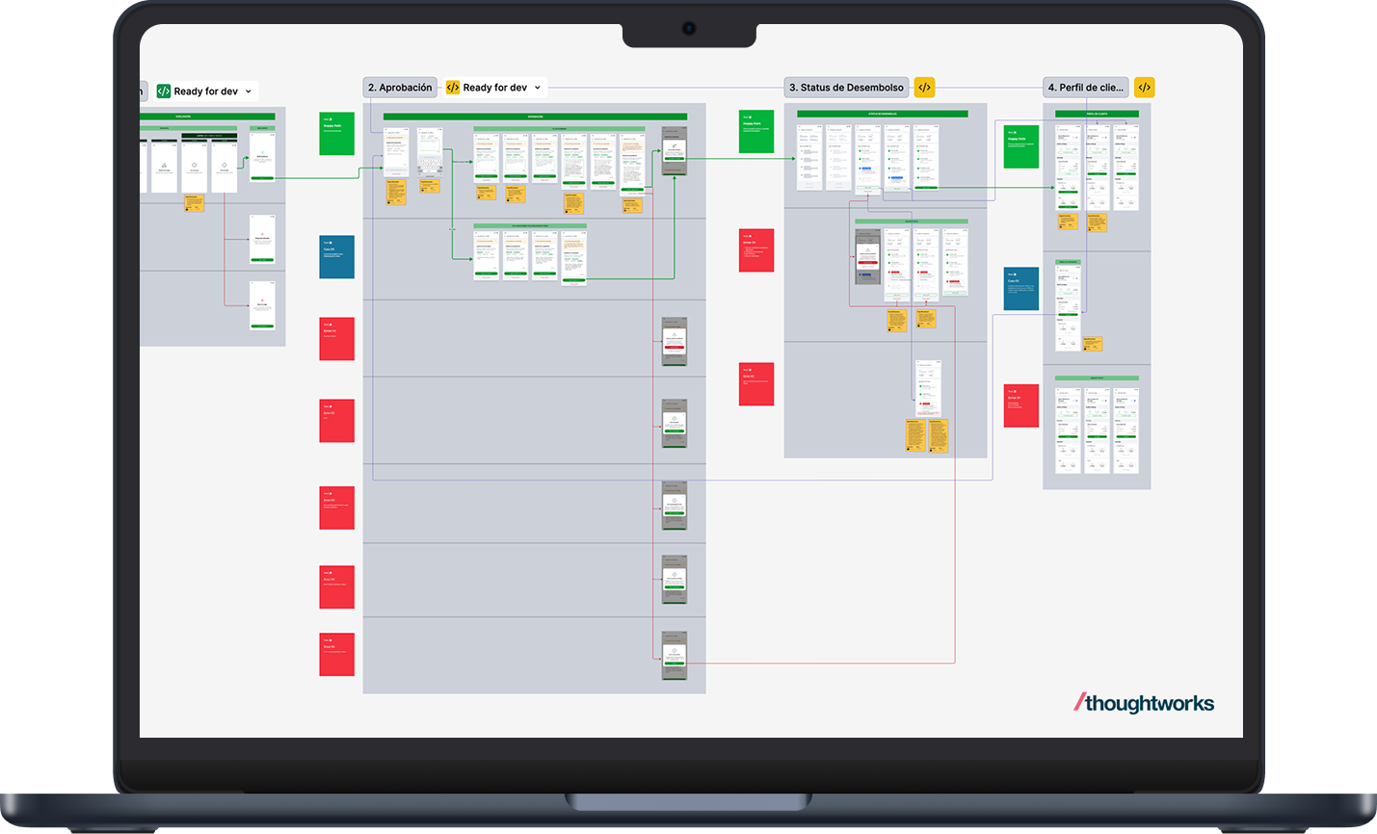
Task: Select gray modal frame in Aprobación Error 05 row
Action: [675, 656]
